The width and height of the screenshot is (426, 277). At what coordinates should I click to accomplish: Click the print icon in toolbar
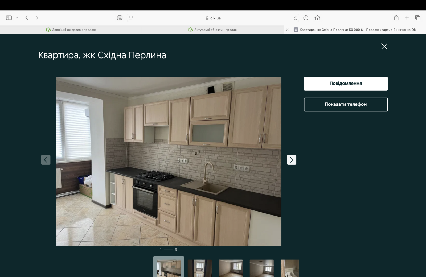[x=120, y=18]
